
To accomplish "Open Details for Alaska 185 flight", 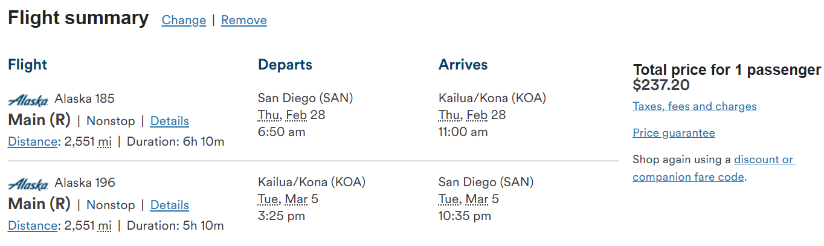I will click(x=169, y=121).
